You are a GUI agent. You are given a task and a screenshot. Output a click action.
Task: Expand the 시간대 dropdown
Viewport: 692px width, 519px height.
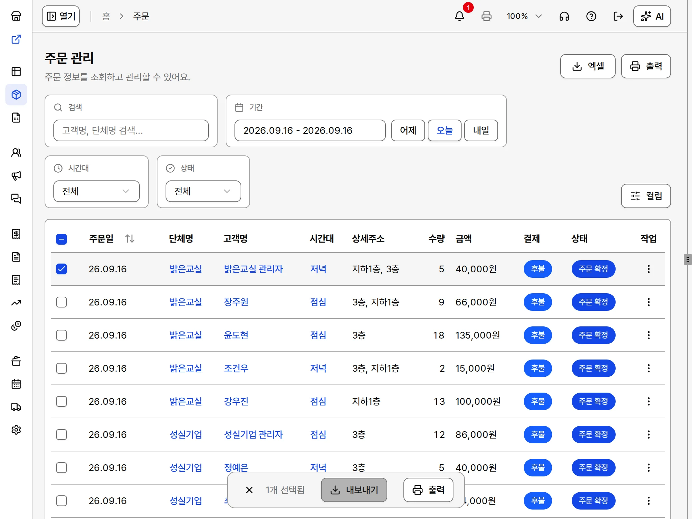pos(97,191)
